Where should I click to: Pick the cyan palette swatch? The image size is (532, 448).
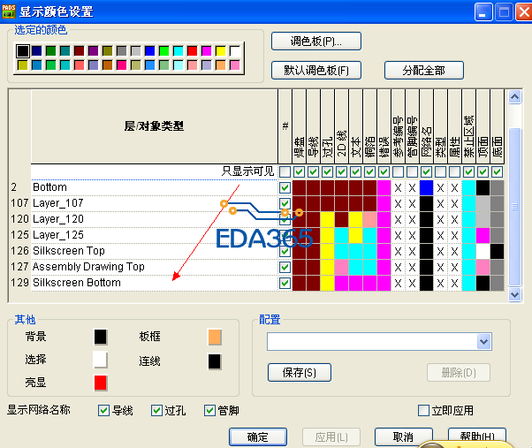tap(179, 51)
